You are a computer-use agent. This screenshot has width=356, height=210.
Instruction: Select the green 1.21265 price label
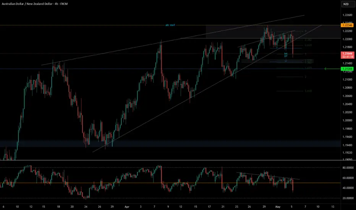click(347, 69)
